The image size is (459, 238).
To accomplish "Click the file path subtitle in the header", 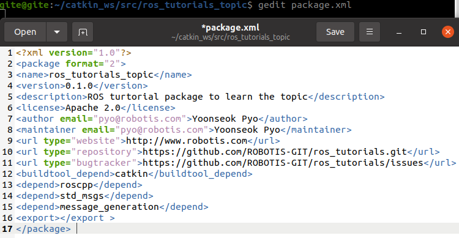I will tap(231, 37).
